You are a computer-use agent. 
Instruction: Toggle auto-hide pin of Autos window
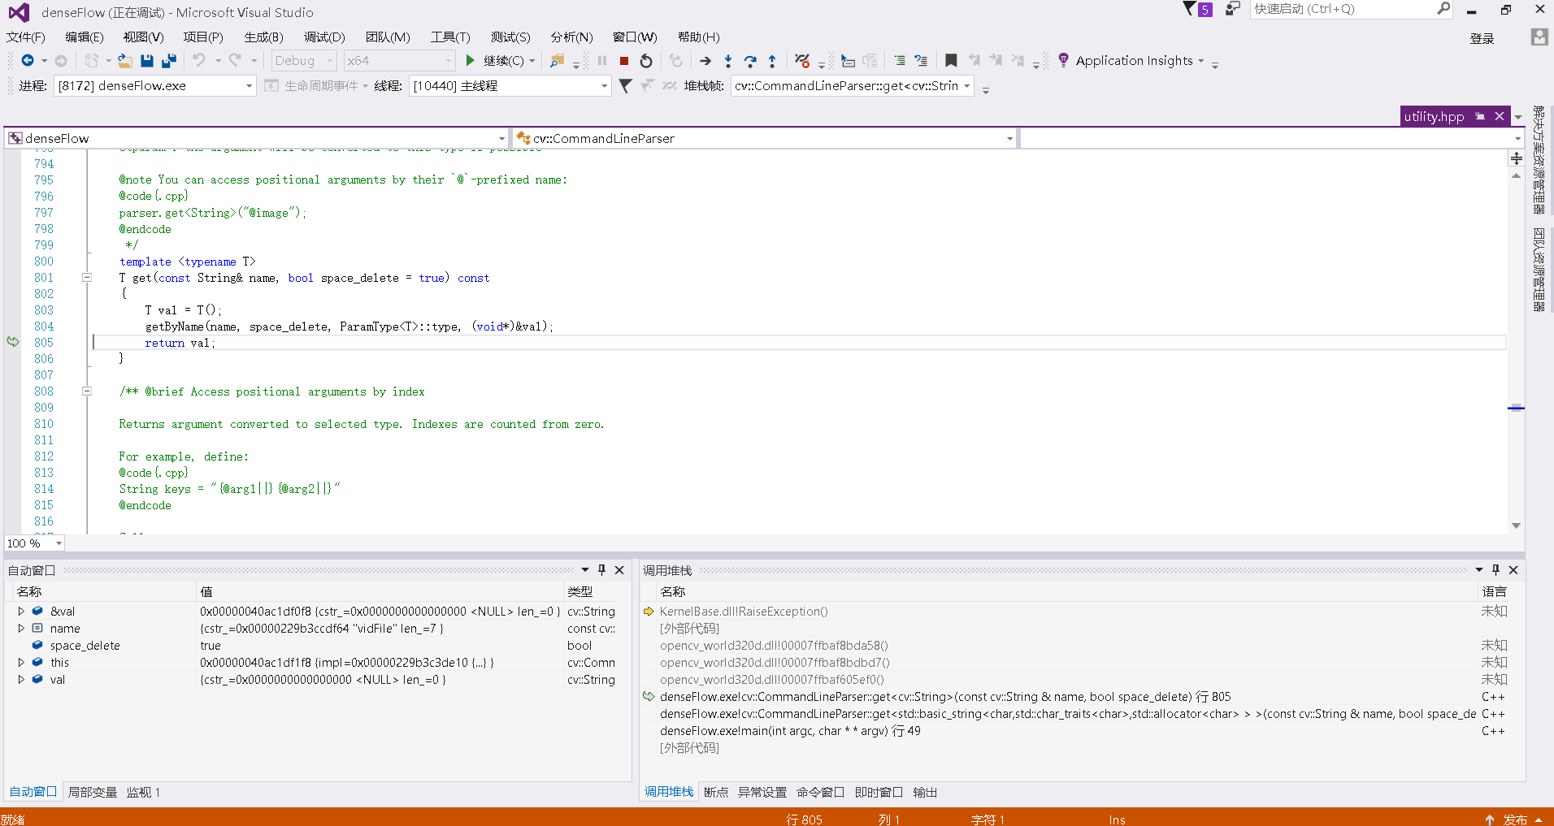602,570
